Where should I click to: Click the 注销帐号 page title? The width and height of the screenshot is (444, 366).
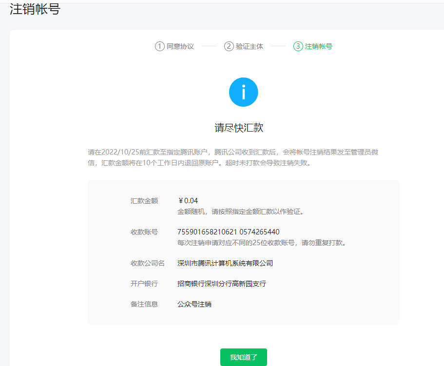point(35,9)
